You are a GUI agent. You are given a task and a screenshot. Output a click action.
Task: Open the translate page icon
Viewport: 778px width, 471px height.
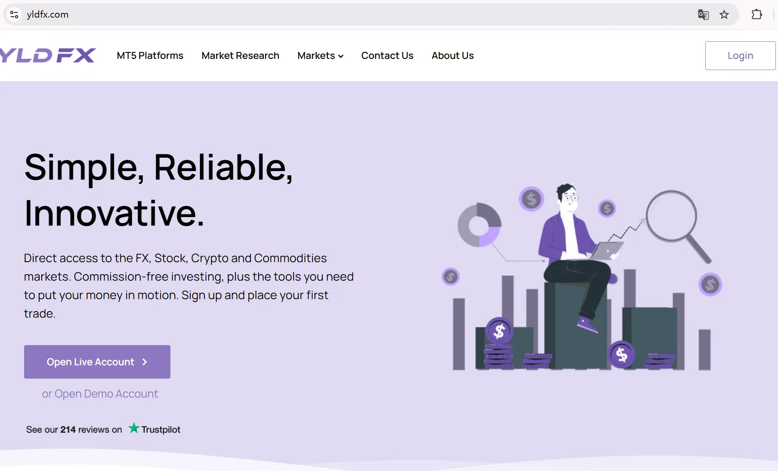[x=703, y=15]
